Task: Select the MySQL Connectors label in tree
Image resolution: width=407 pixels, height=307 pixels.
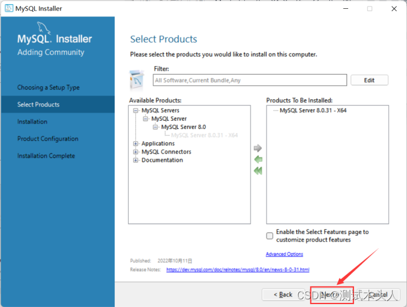Action: (166, 152)
